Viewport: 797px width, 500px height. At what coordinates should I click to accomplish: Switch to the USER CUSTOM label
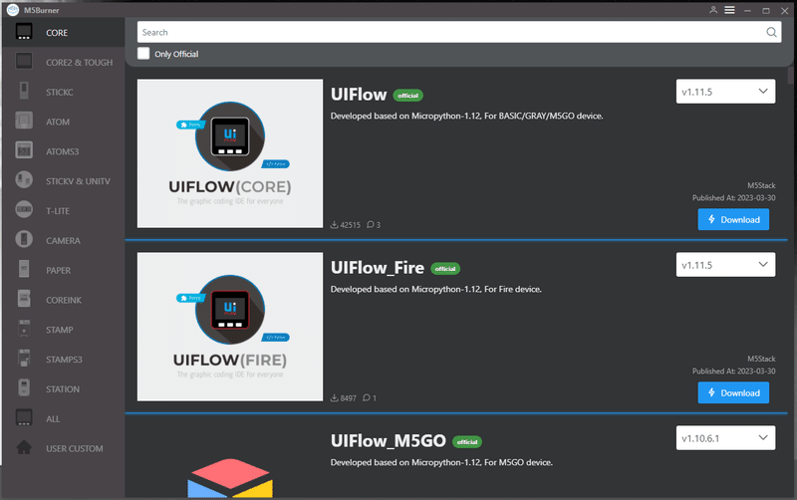[74, 448]
